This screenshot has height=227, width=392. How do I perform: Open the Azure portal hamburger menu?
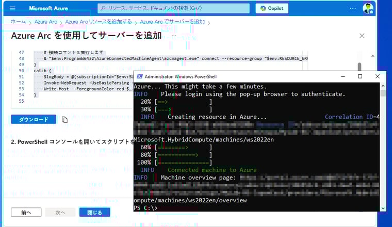tap(12, 8)
